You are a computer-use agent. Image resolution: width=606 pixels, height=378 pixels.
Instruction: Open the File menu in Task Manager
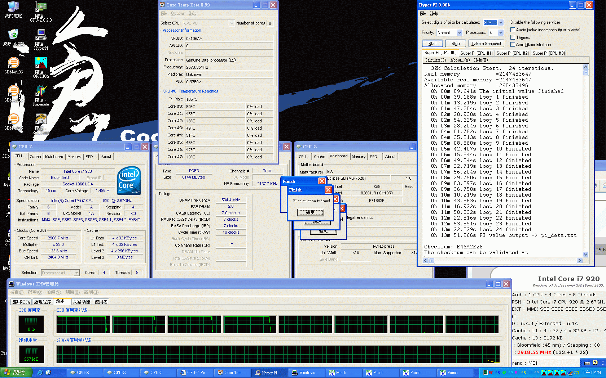[17, 292]
